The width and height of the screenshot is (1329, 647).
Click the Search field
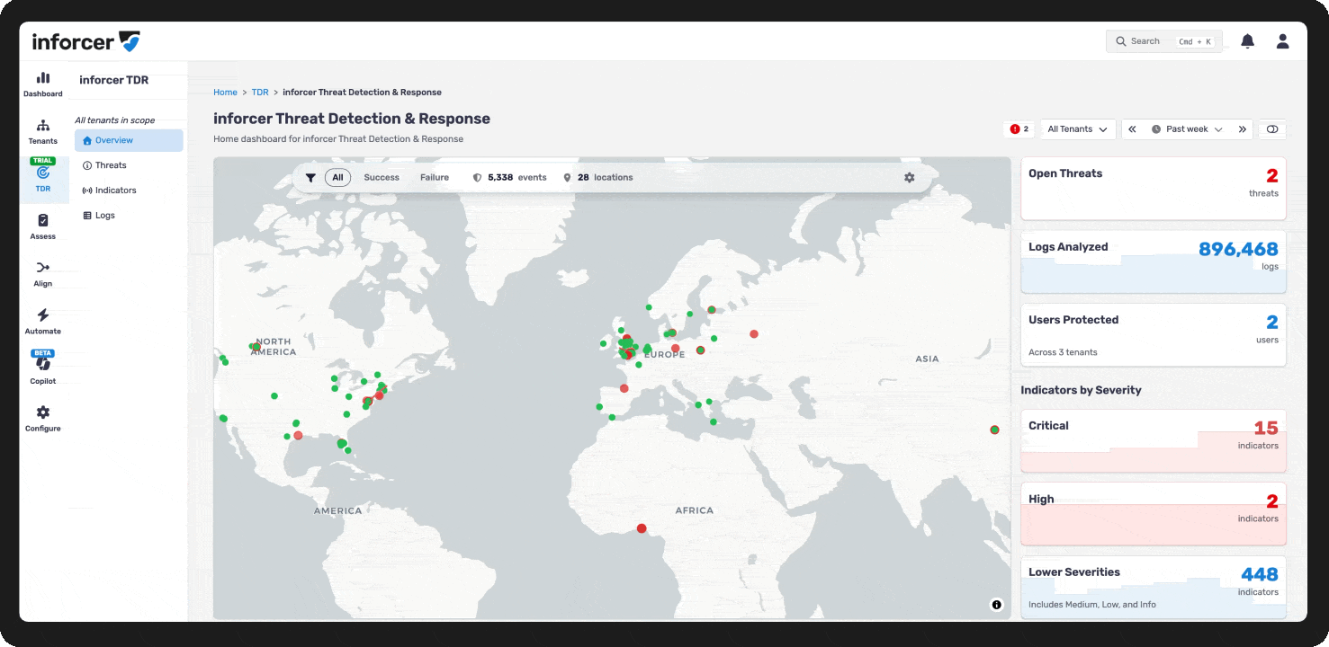click(1164, 41)
